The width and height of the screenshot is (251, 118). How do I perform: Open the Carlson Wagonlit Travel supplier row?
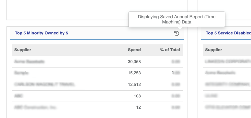[x=97, y=85]
